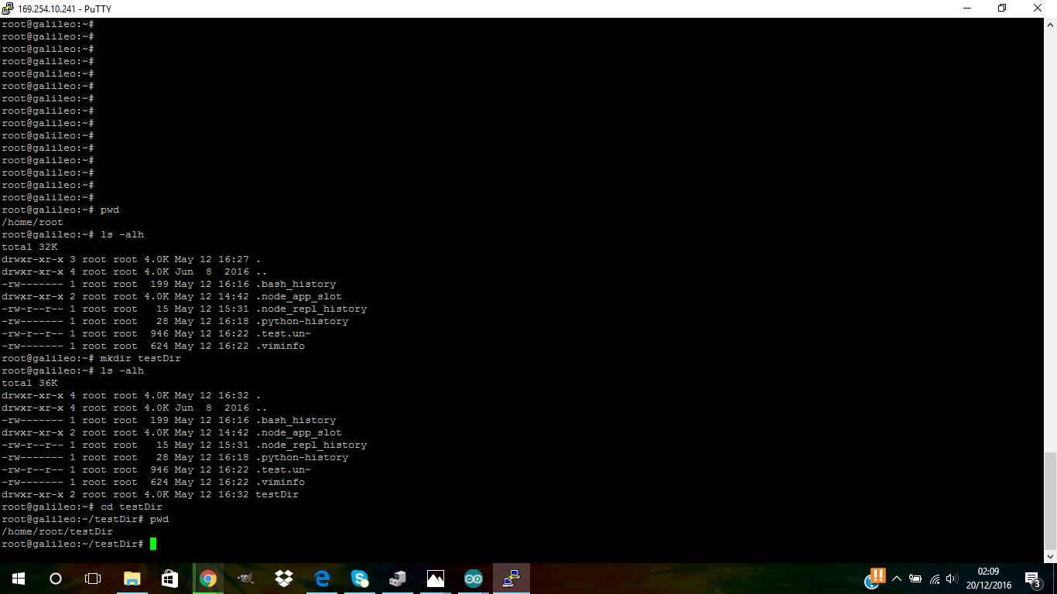
Task: Open Task View on the taskbar
Action: [x=93, y=579]
